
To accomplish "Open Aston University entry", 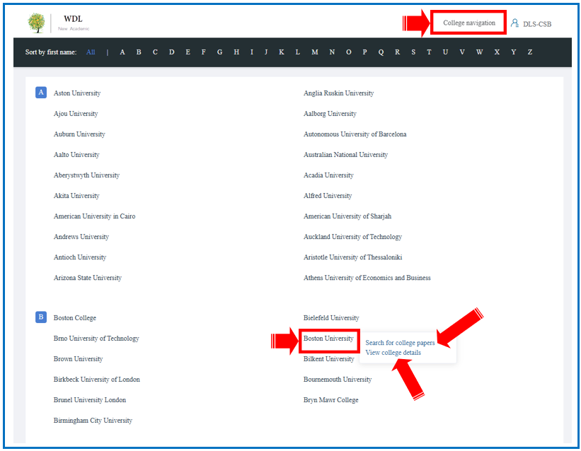I will (x=77, y=93).
